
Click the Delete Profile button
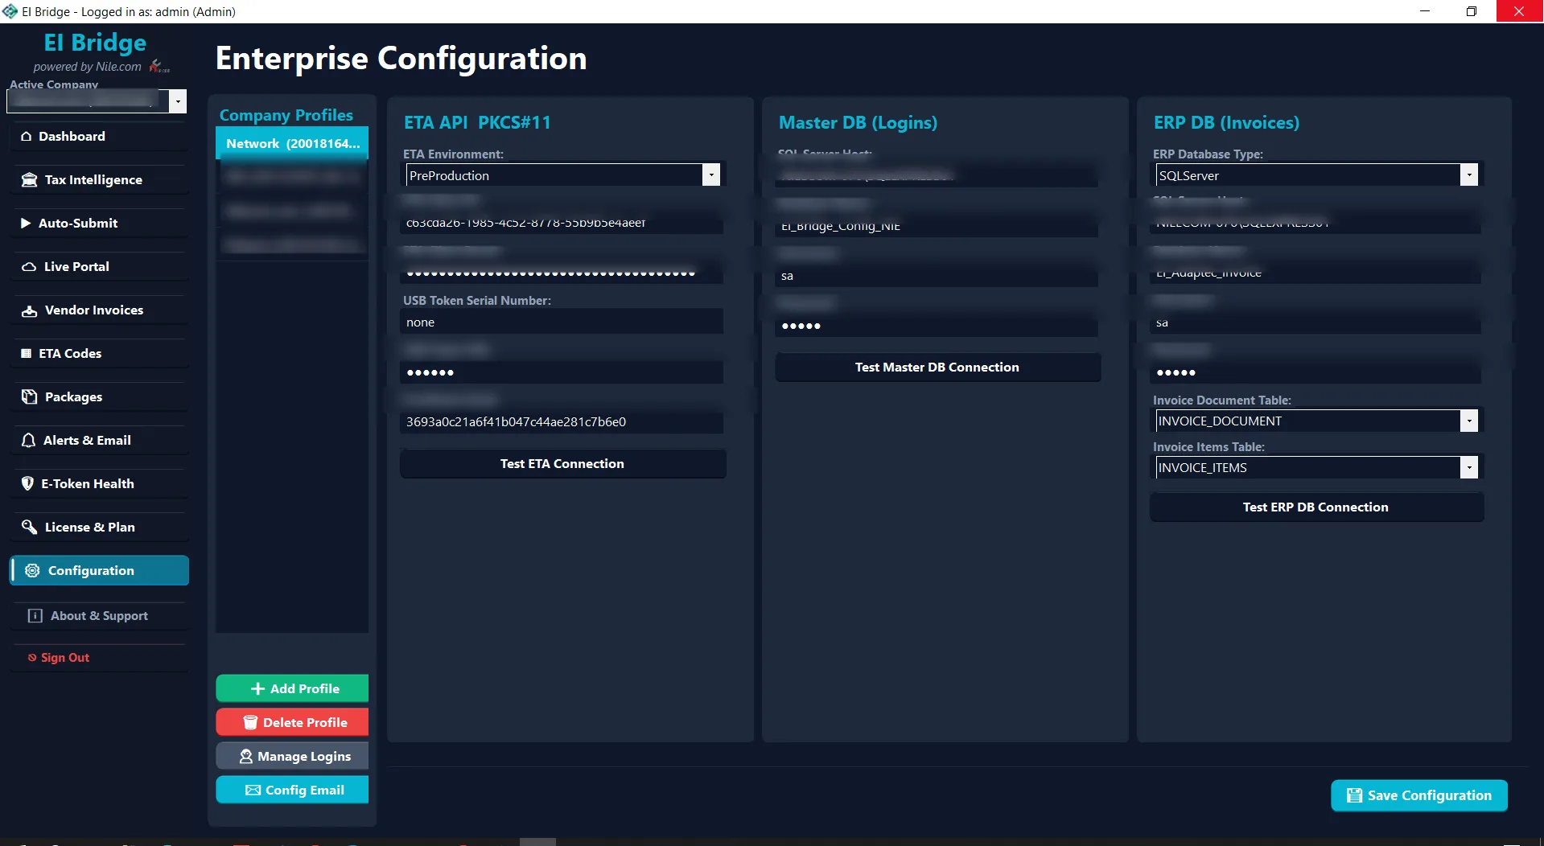click(292, 722)
